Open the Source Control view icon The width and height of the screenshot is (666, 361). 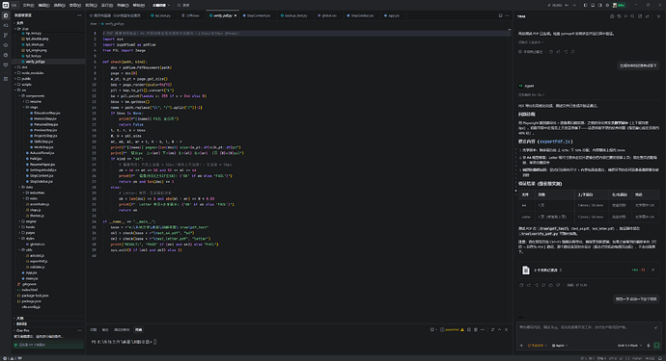point(6,36)
